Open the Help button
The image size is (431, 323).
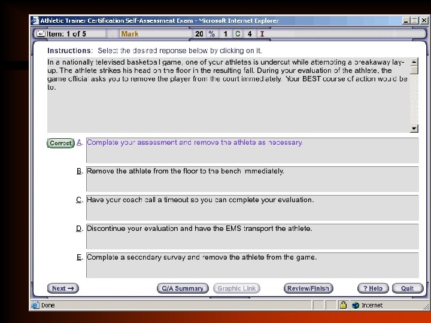(373, 288)
